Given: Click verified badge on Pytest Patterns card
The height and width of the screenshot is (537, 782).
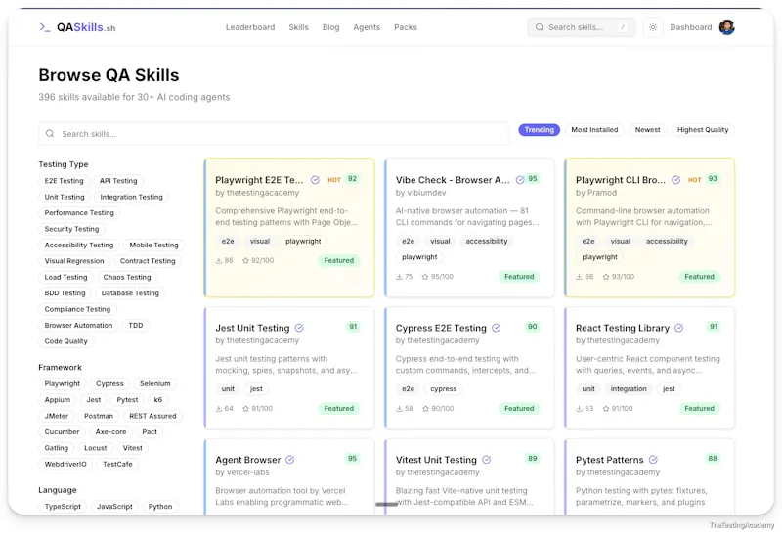Looking at the screenshot, I should click(x=653, y=460).
